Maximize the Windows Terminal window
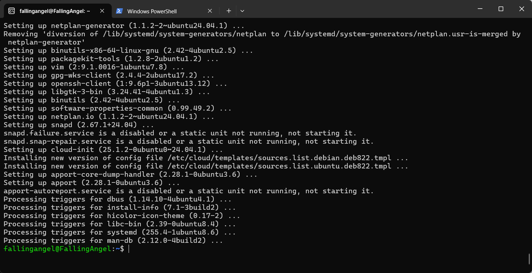This screenshot has height=273, width=532. click(x=501, y=9)
